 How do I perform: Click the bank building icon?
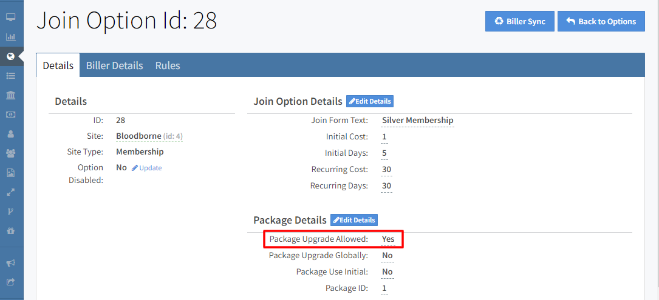pos(10,95)
